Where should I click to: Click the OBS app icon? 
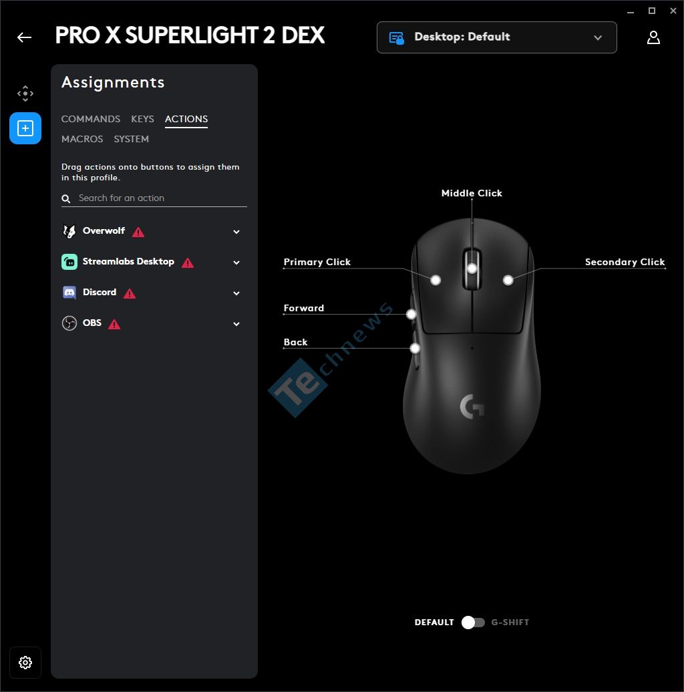tap(69, 323)
